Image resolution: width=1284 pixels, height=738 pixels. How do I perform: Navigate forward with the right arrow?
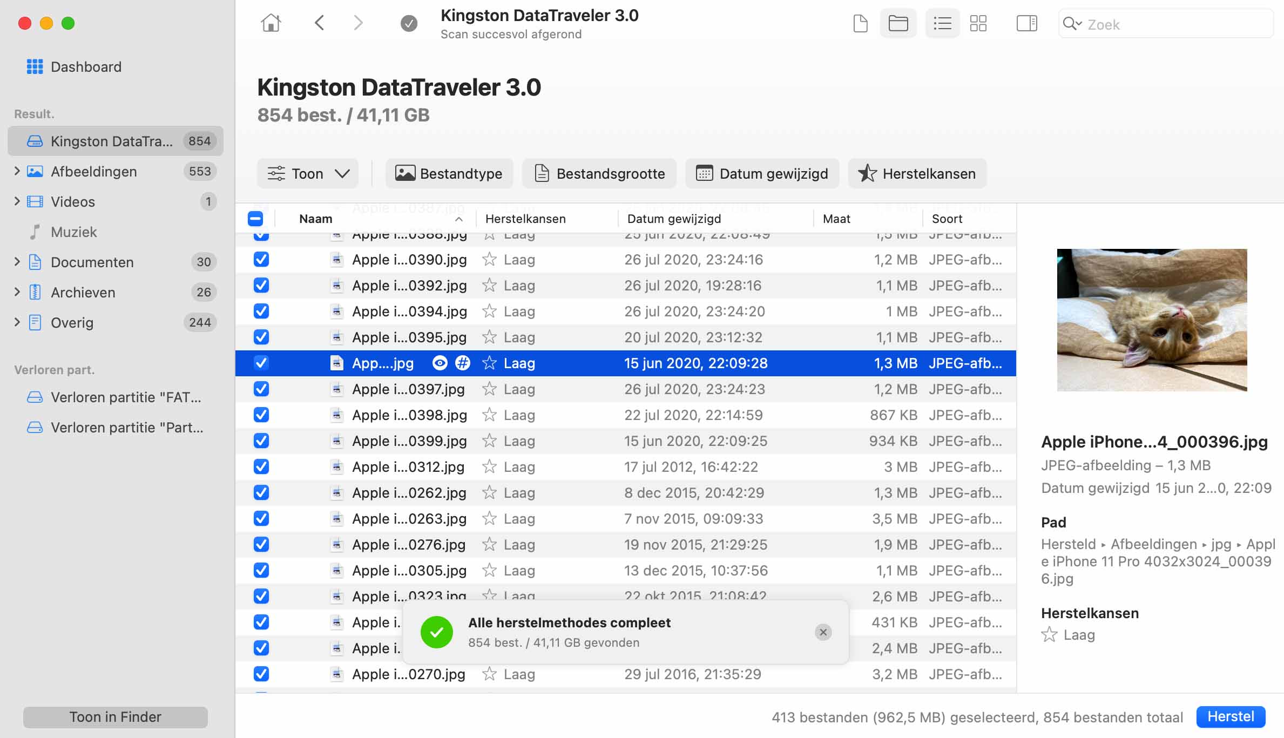[x=358, y=23]
